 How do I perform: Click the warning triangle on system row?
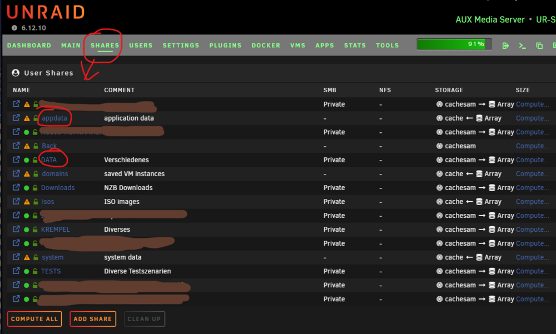pyautogui.click(x=27, y=257)
